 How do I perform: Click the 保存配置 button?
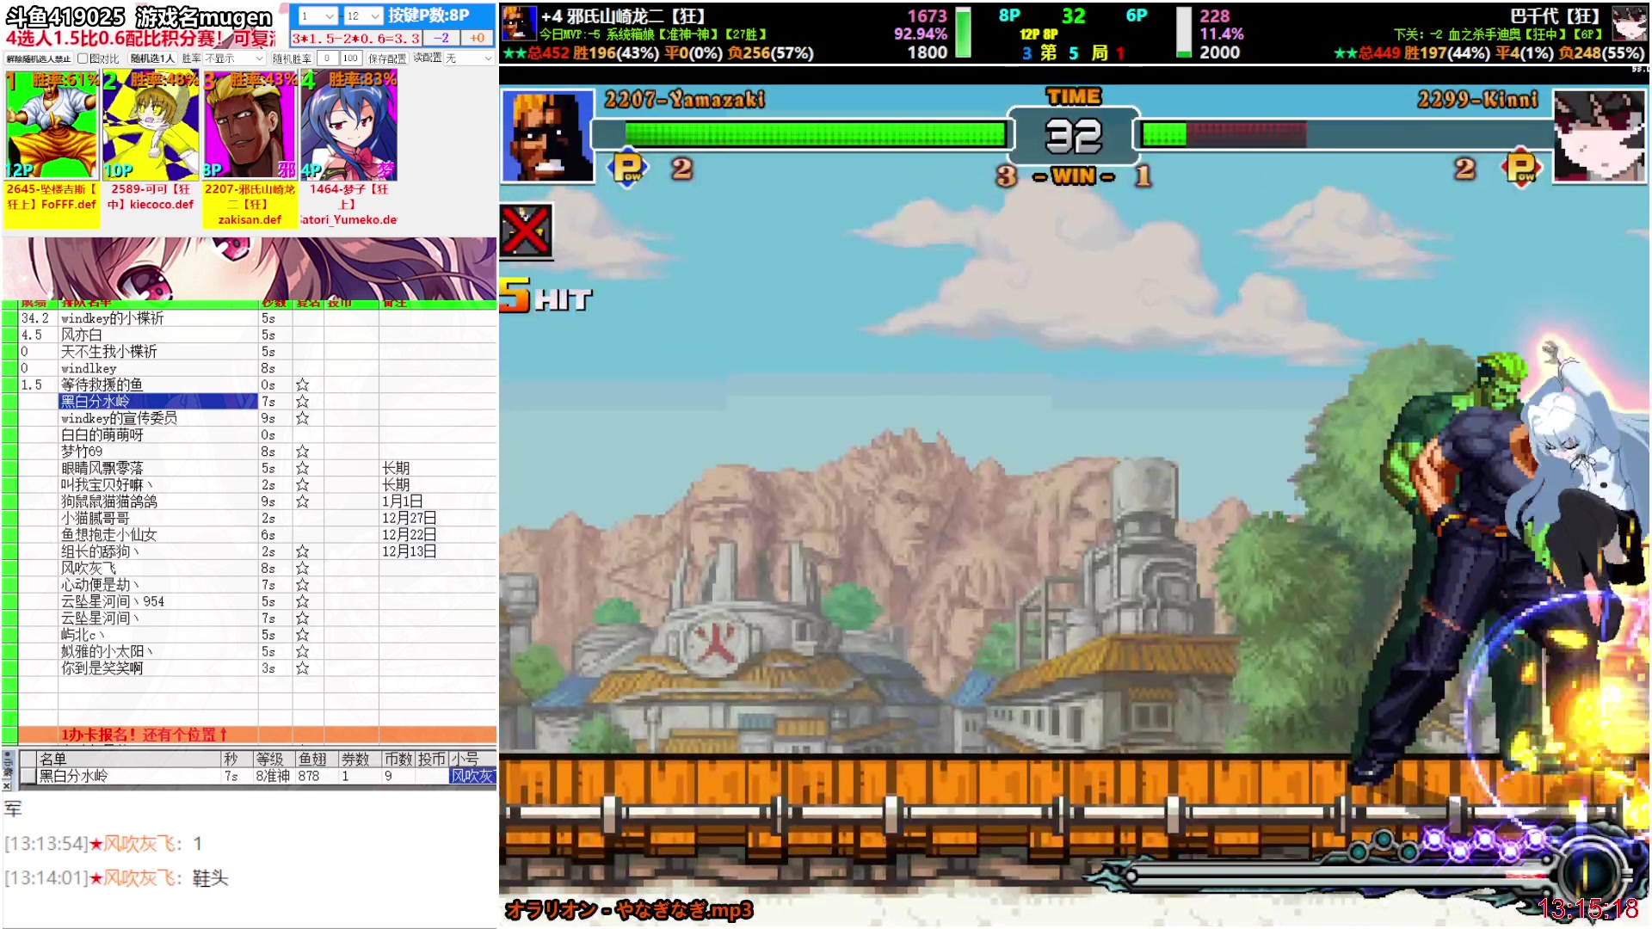point(387,58)
